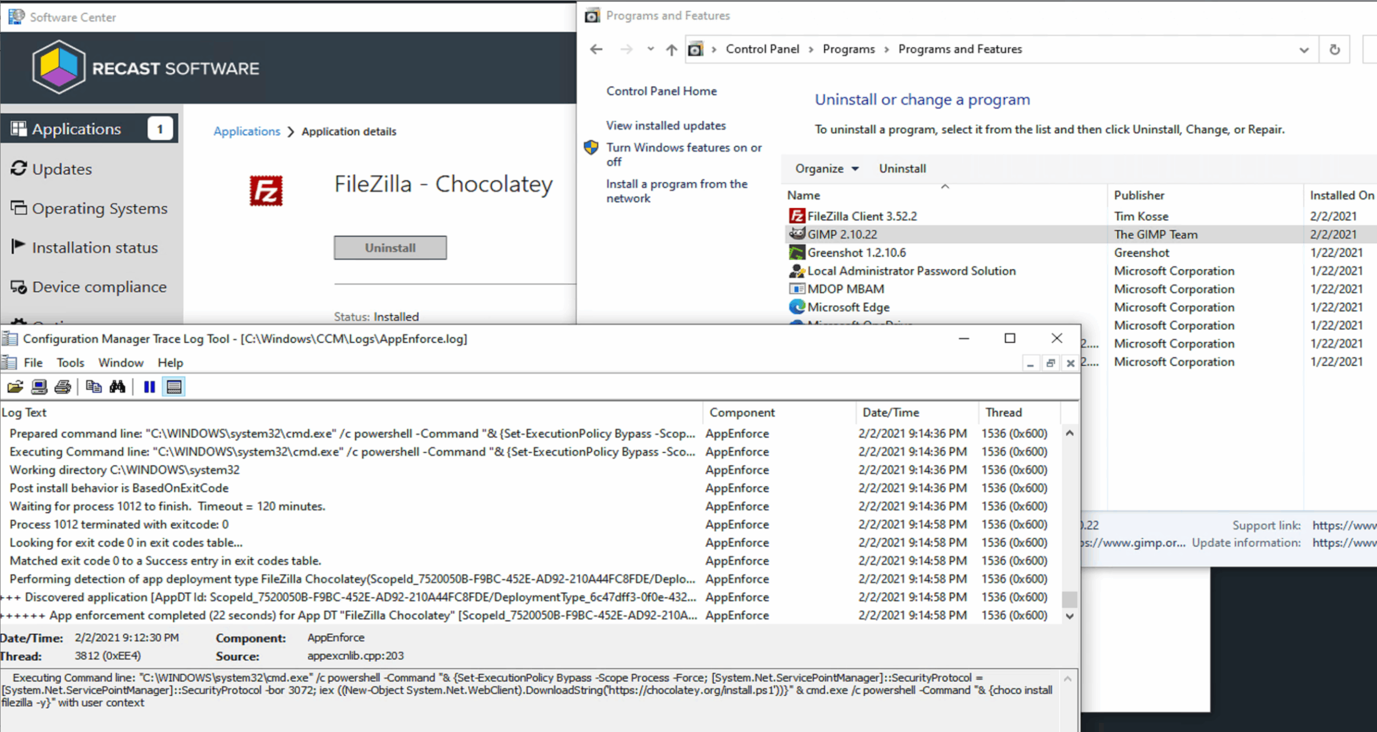
Task: Pause log auto-scrolling in CMTrace
Action: click(x=149, y=386)
